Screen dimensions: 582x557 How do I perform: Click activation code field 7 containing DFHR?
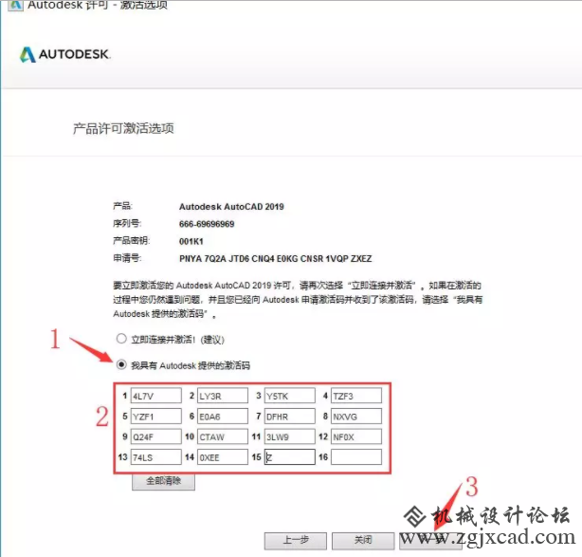point(289,417)
